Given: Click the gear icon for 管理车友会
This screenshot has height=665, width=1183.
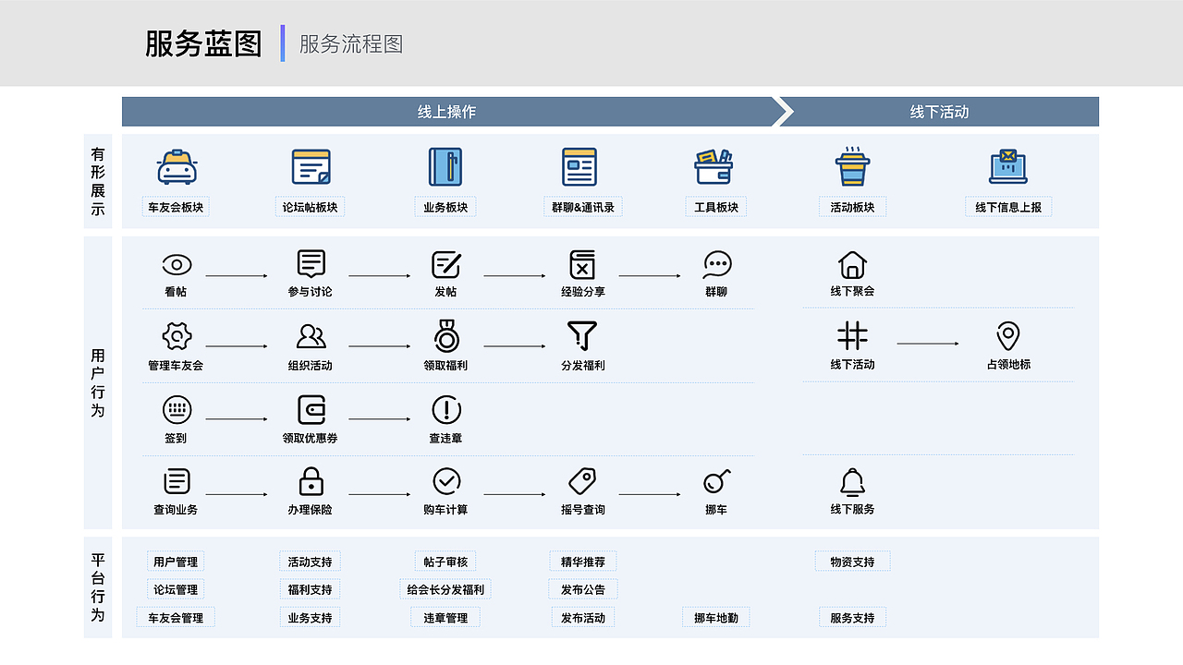Looking at the screenshot, I should [x=177, y=335].
